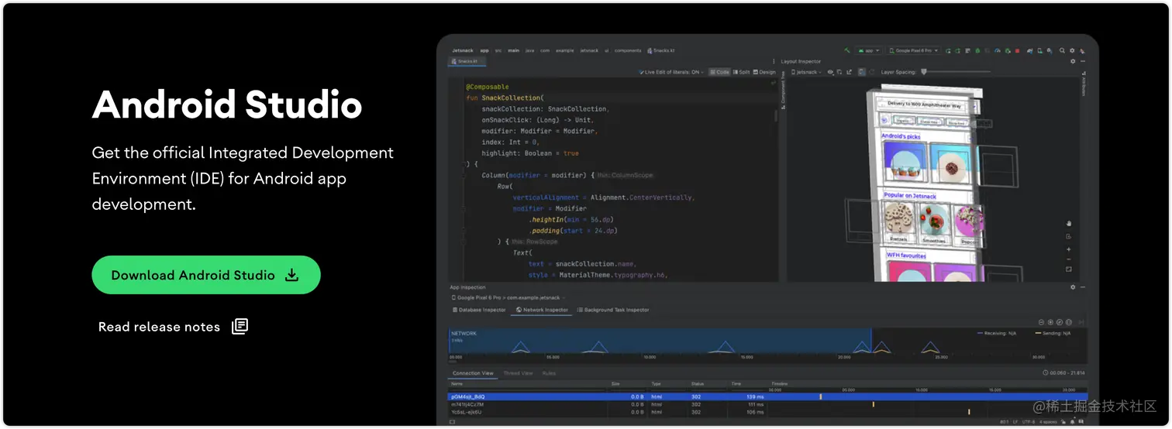The width and height of the screenshot is (1172, 429).
Task: Click the red Stop button in the toolbar
Action: pyautogui.click(x=1017, y=50)
